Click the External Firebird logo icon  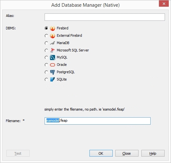pyautogui.click(x=53, y=36)
